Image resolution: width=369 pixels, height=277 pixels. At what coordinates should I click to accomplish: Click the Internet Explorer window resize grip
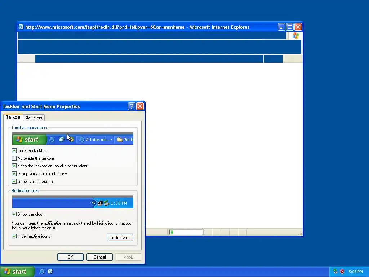point(300,233)
